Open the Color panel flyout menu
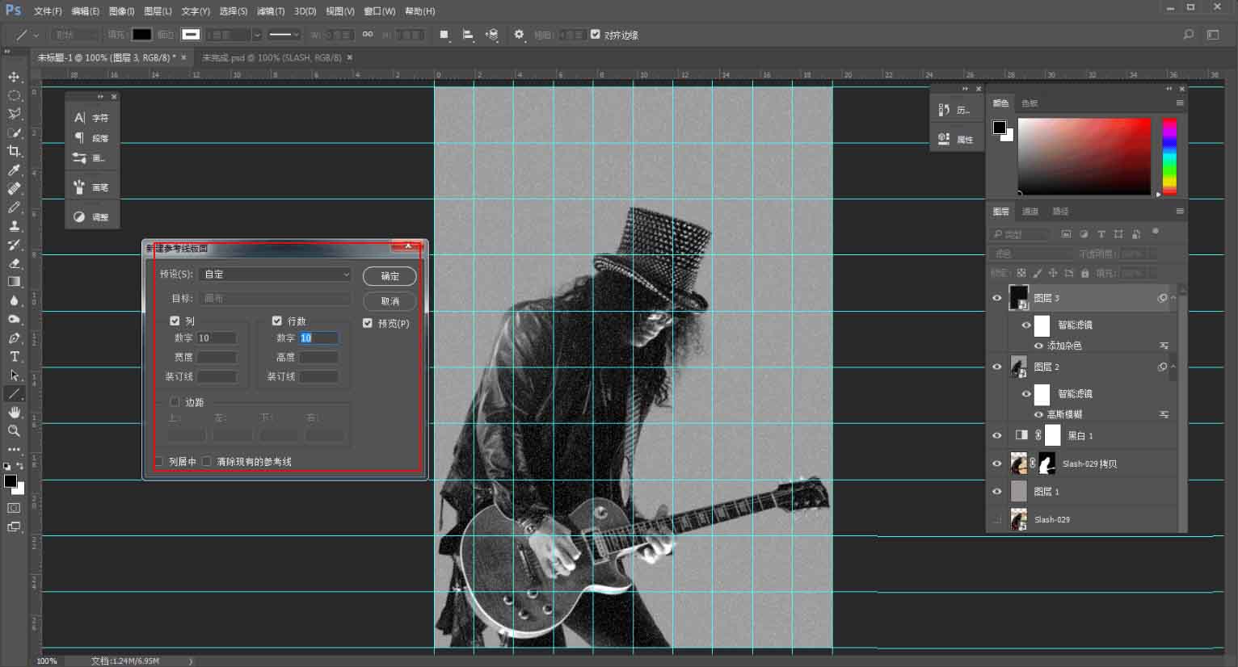This screenshot has width=1238, height=667. 1180,103
